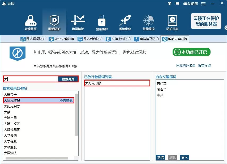Click 不再拦截 on the 大纪元时报 row
Viewport: 227px width, 164px height.
(66, 100)
